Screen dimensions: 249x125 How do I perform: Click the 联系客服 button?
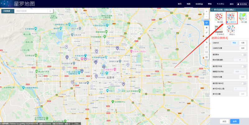(242, 4)
